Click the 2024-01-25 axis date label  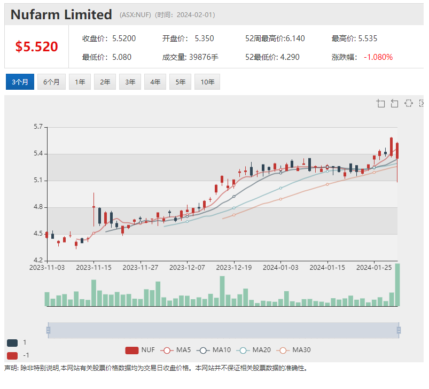374,268
